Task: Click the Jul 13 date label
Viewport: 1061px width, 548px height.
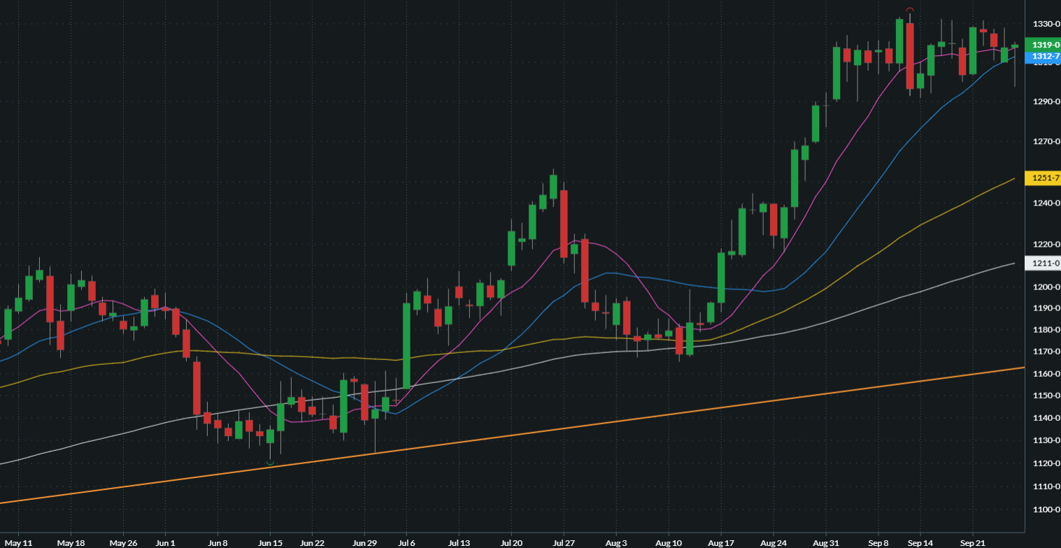Action: click(459, 542)
